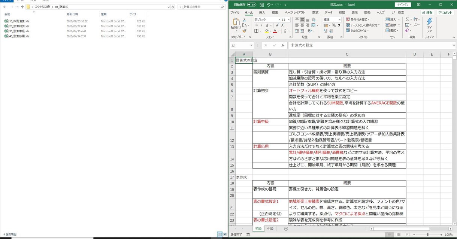Click the Explorer search box
Image resolution: width=457 pixels, height=239 pixels.
(201, 7)
